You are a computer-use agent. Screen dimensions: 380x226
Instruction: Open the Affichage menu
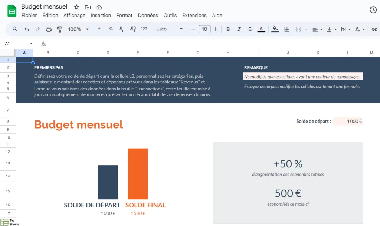point(74,15)
